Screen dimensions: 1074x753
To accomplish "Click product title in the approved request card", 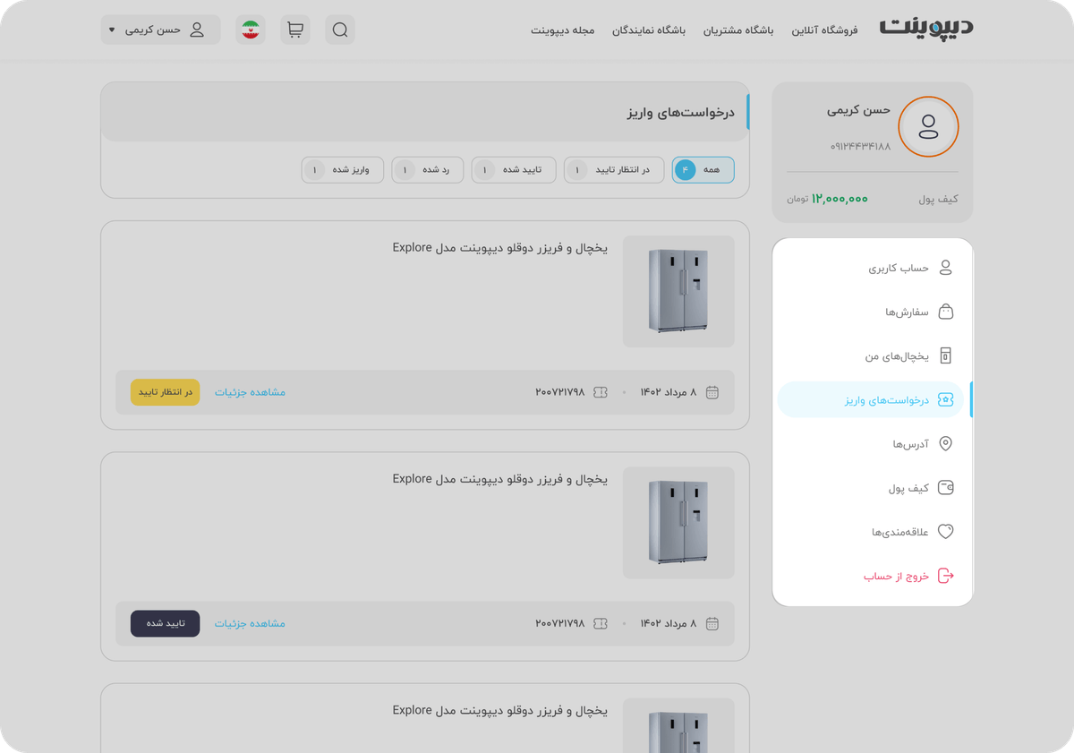I will click(x=499, y=479).
